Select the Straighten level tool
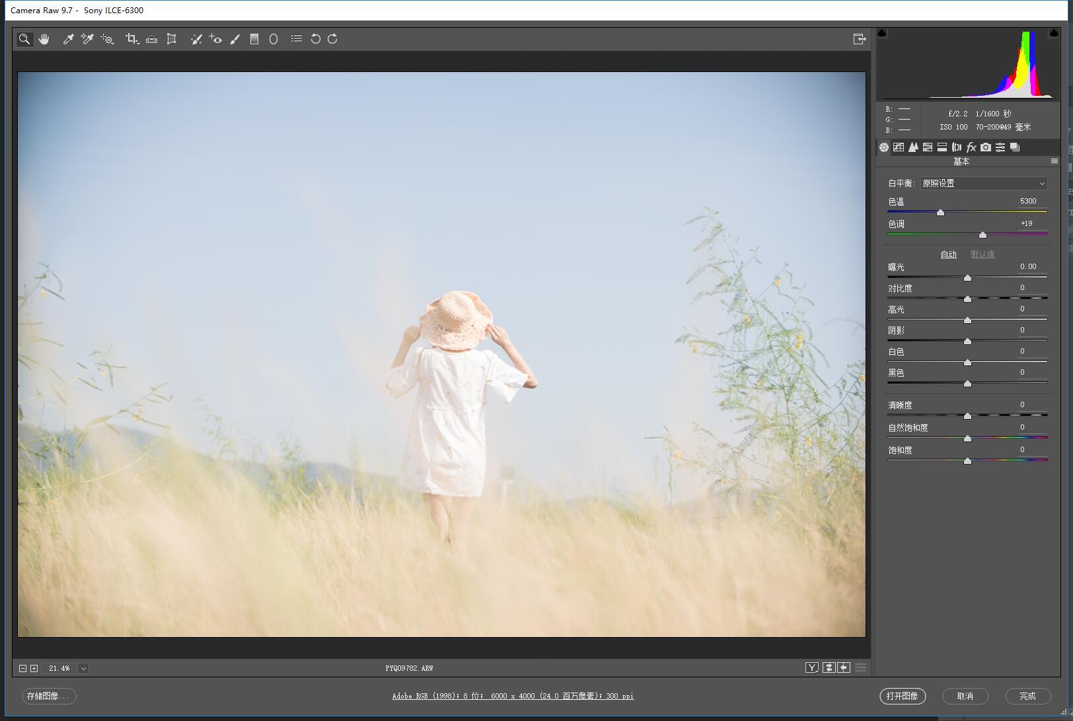The height and width of the screenshot is (721, 1073). click(151, 39)
